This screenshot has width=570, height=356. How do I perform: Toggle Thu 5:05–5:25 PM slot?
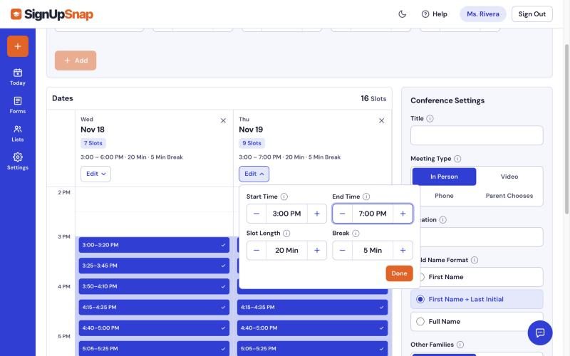click(x=312, y=349)
